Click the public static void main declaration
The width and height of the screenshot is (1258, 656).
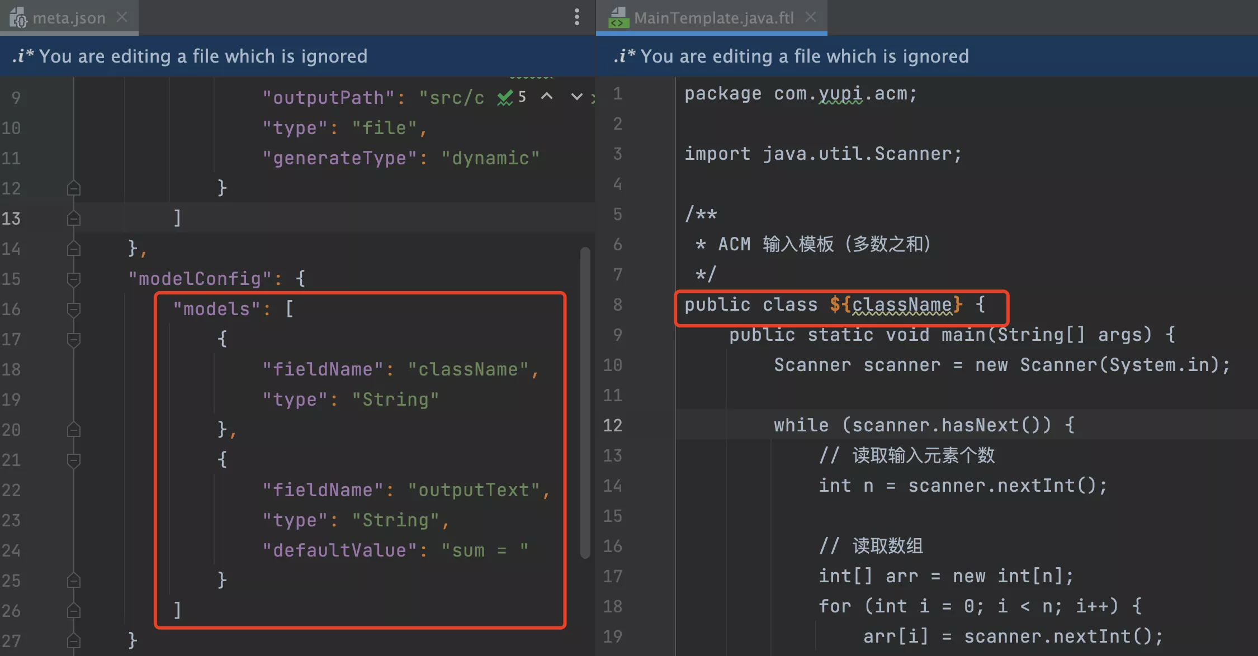click(952, 335)
